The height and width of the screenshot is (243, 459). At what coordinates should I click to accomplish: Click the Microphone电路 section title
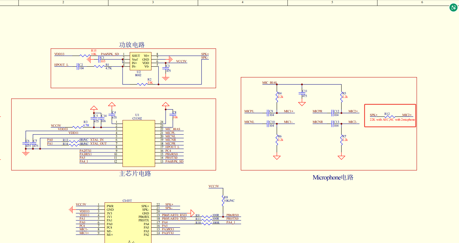(x=333, y=177)
